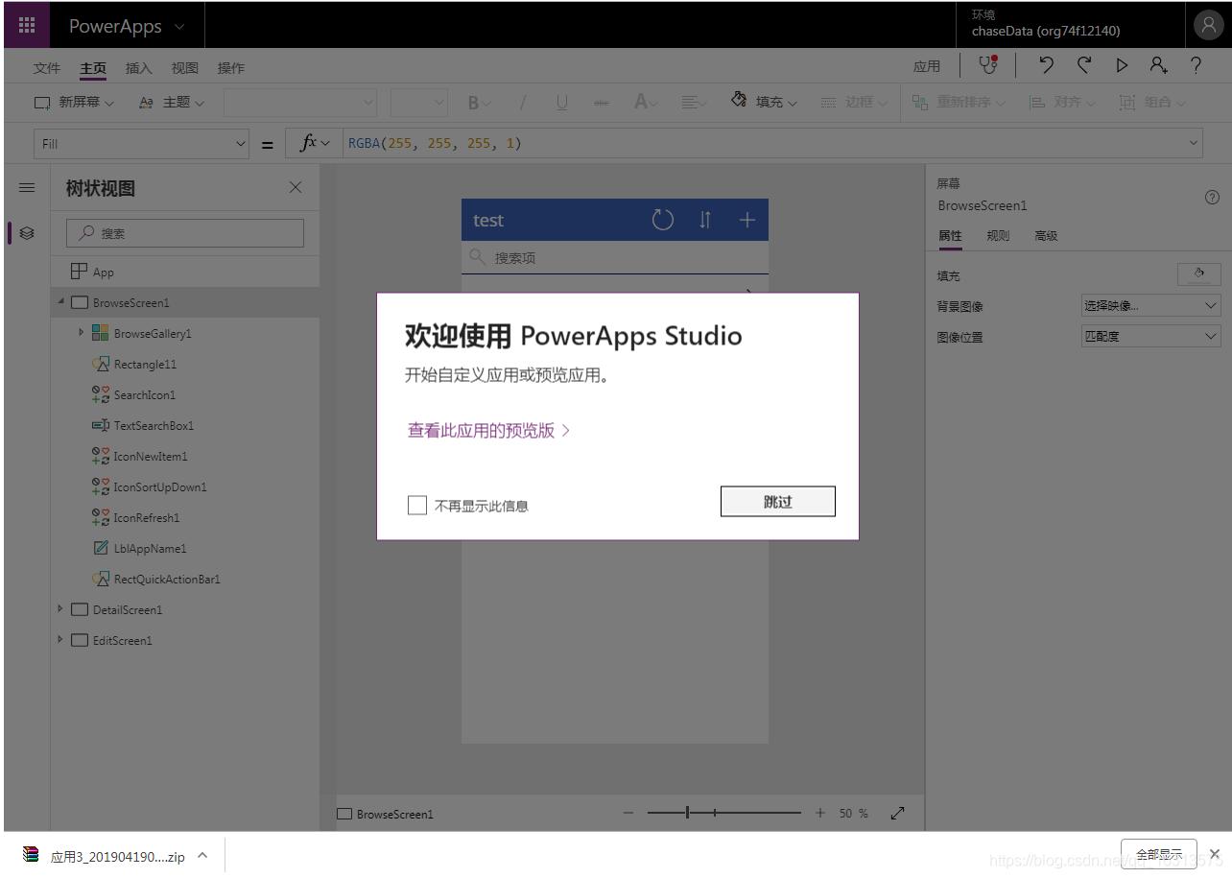This screenshot has height=878, width=1232.
Task: Expand the DetailScreen1 tree node
Action: point(60,609)
